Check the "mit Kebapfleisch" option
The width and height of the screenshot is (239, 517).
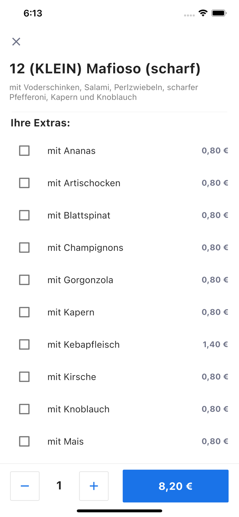[24, 344]
